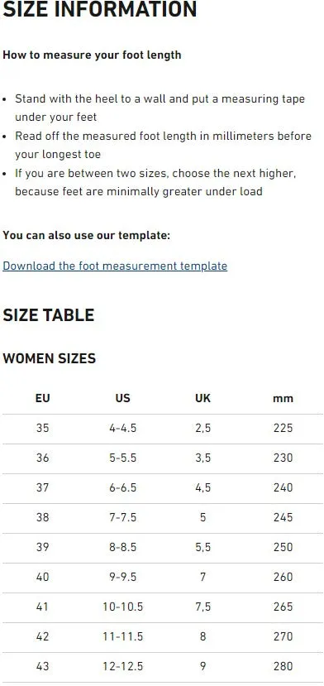Select the 270 mm cell
Viewport: 324px width, 686px height.
(x=283, y=636)
